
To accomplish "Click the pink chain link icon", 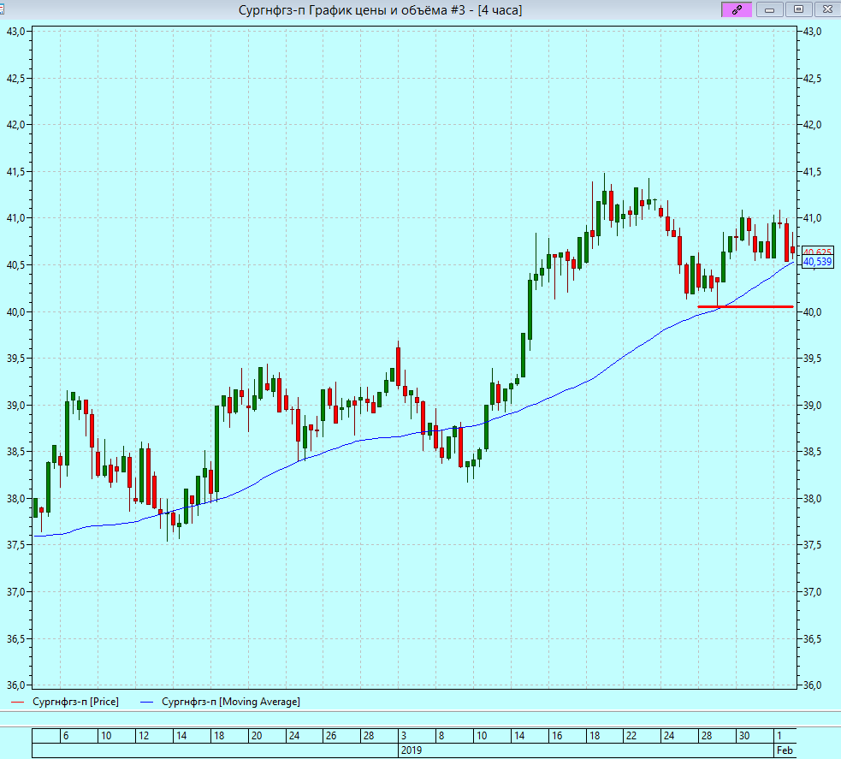I will click(737, 9).
